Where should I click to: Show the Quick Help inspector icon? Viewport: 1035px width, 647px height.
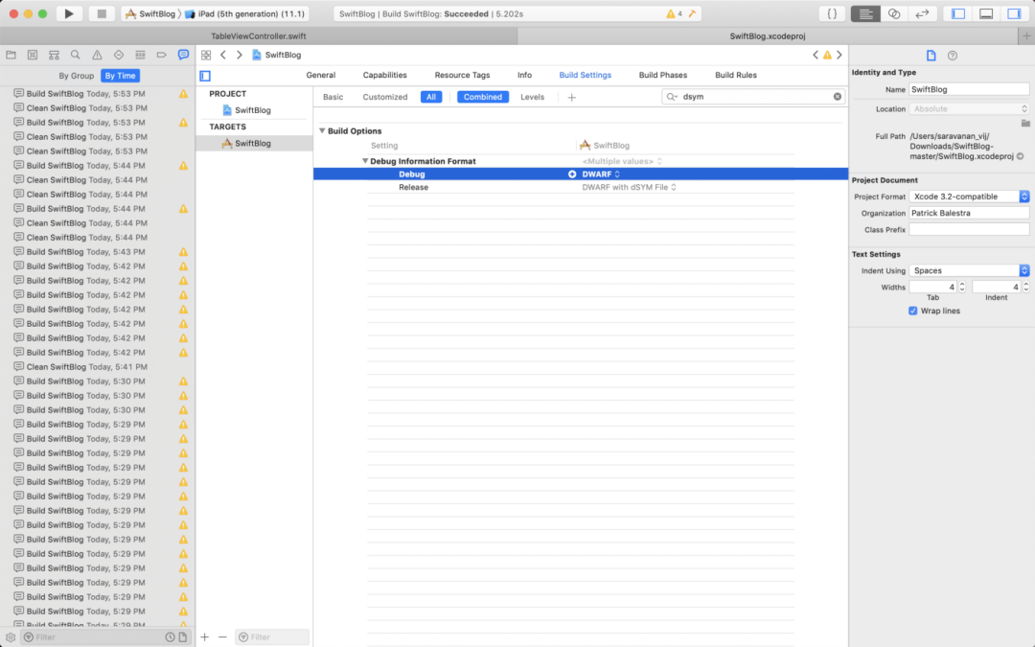point(953,56)
